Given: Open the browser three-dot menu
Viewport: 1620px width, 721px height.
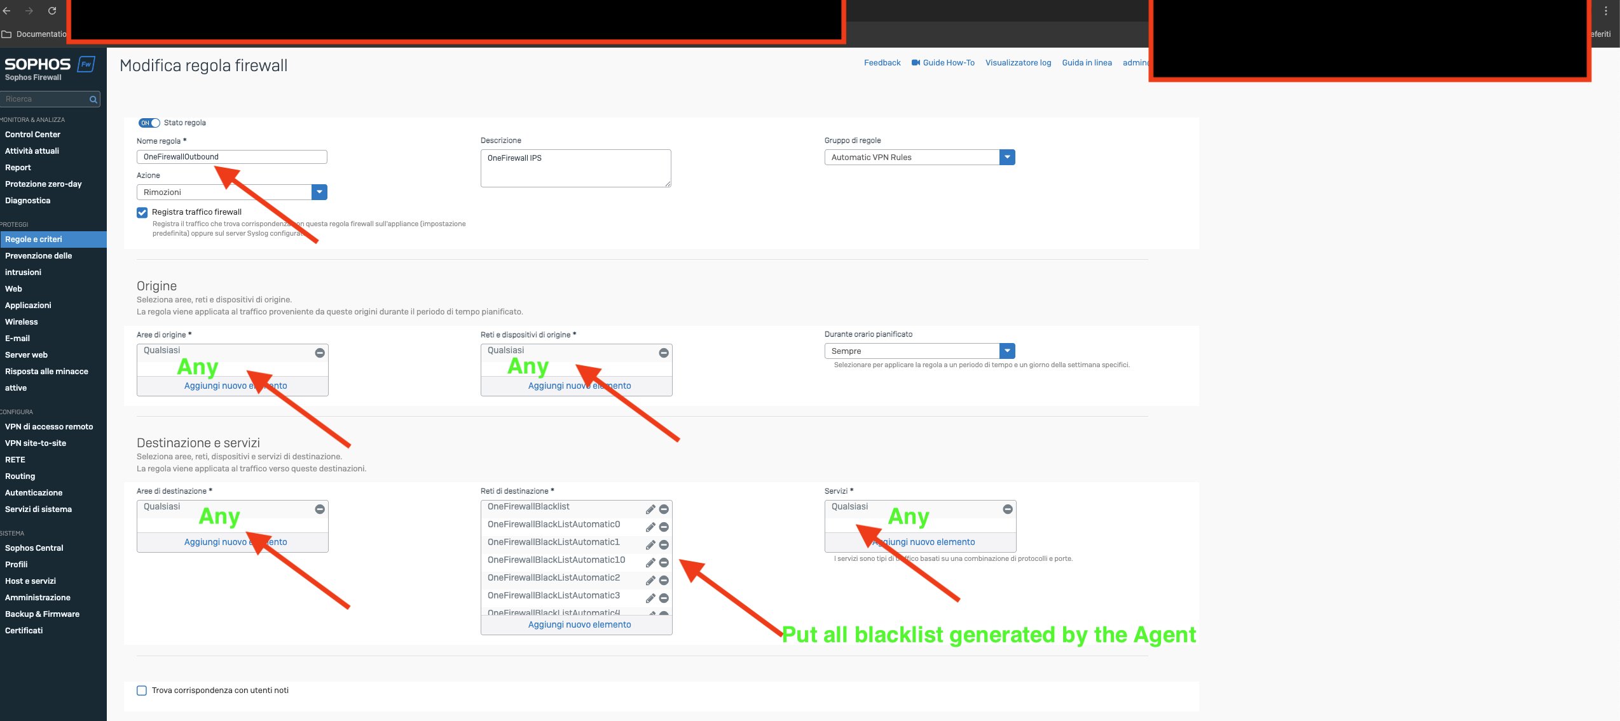Looking at the screenshot, I should click(x=1605, y=11).
